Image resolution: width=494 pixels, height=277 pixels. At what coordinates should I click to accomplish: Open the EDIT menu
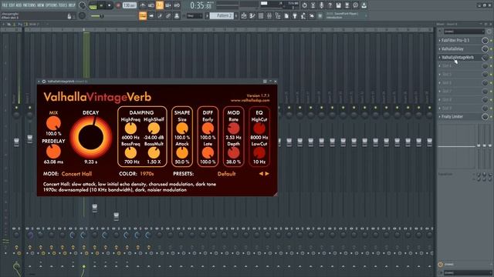click(12, 5)
